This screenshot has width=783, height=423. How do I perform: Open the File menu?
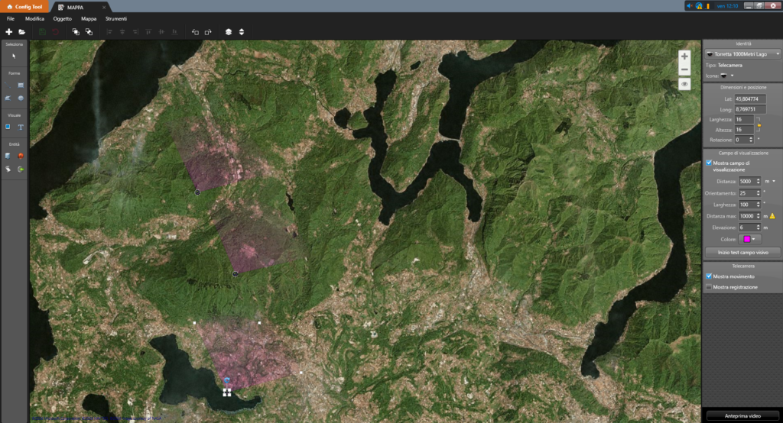pos(11,19)
